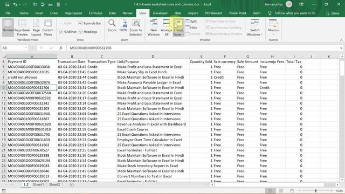Toggle the Formula Bar checkbox
This screenshot has height=194, width=345.
point(80,23)
